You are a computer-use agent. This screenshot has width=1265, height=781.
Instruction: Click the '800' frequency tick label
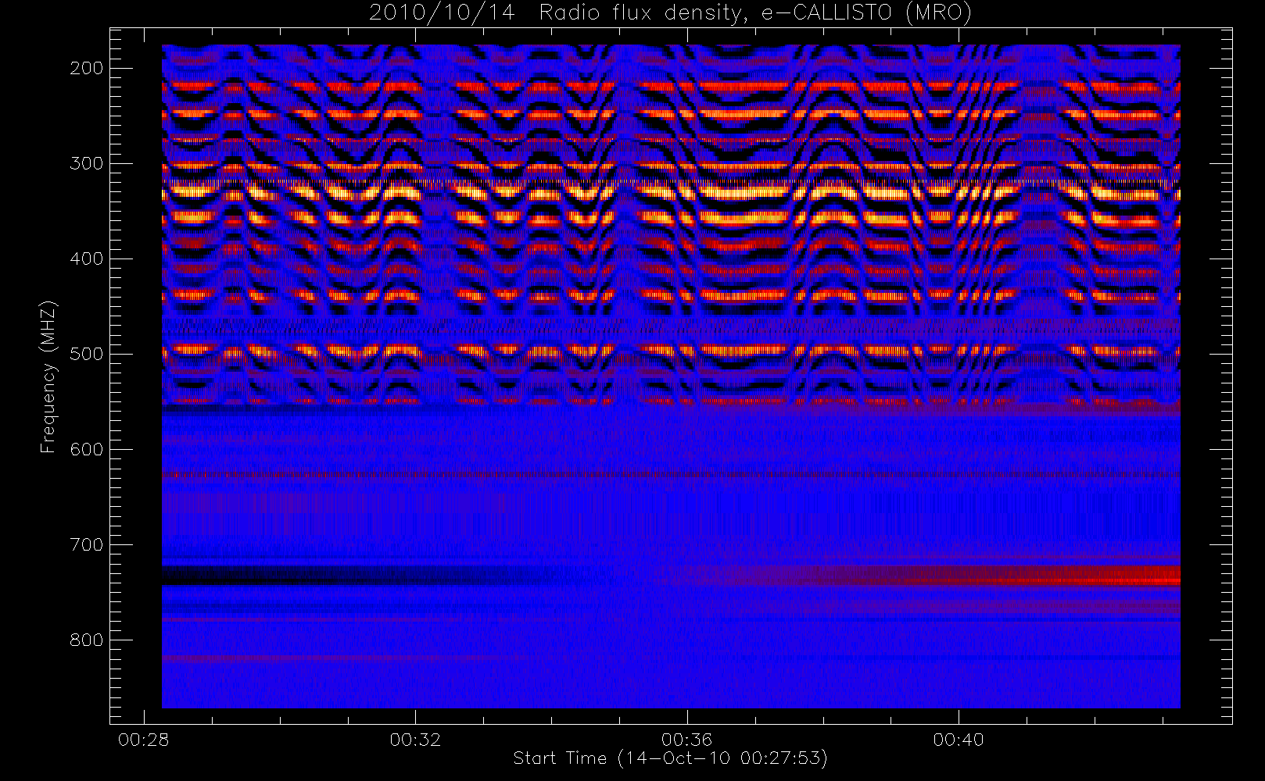click(87, 640)
